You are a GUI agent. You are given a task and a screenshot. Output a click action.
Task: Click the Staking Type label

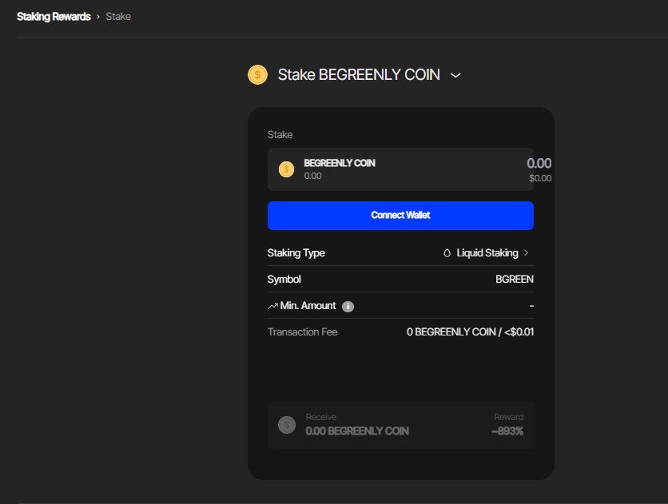[x=296, y=253]
